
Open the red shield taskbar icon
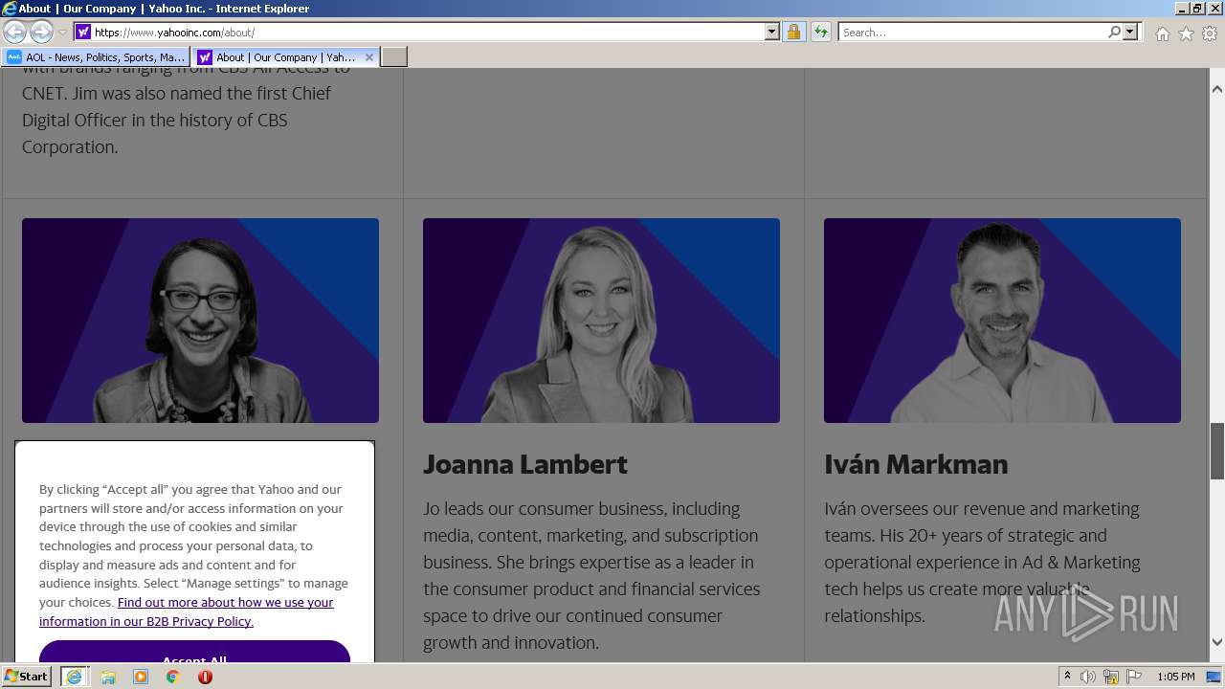pos(205,677)
